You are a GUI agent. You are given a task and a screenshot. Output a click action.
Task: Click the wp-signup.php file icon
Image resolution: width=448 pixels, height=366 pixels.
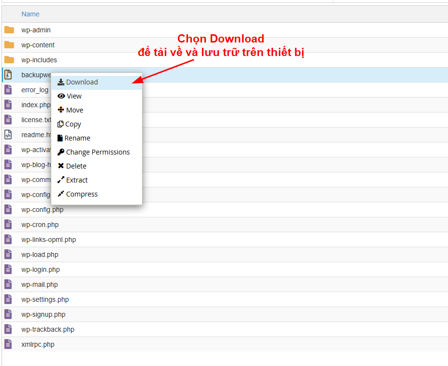coord(8,314)
